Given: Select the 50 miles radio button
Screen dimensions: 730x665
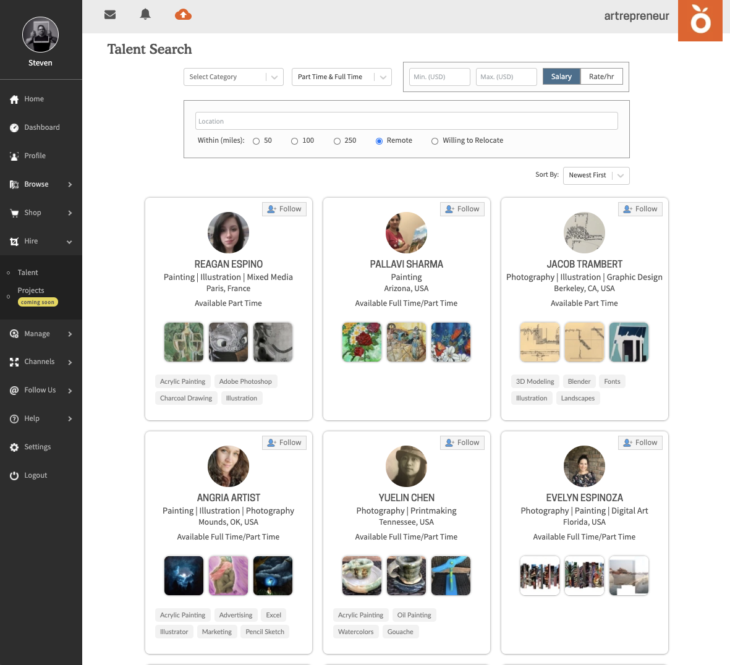Looking at the screenshot, I should click(256, 141).
